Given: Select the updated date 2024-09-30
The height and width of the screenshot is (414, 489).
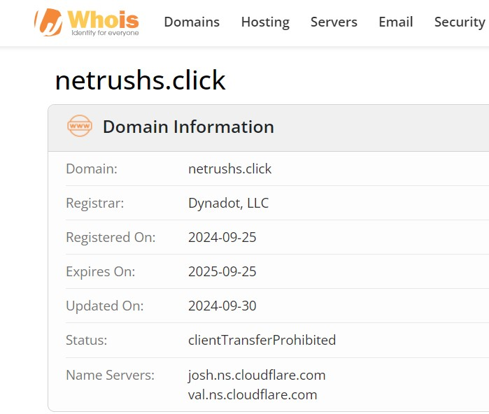Looking at the screenshot, I should pyautogui.click(x=222, y=306).
